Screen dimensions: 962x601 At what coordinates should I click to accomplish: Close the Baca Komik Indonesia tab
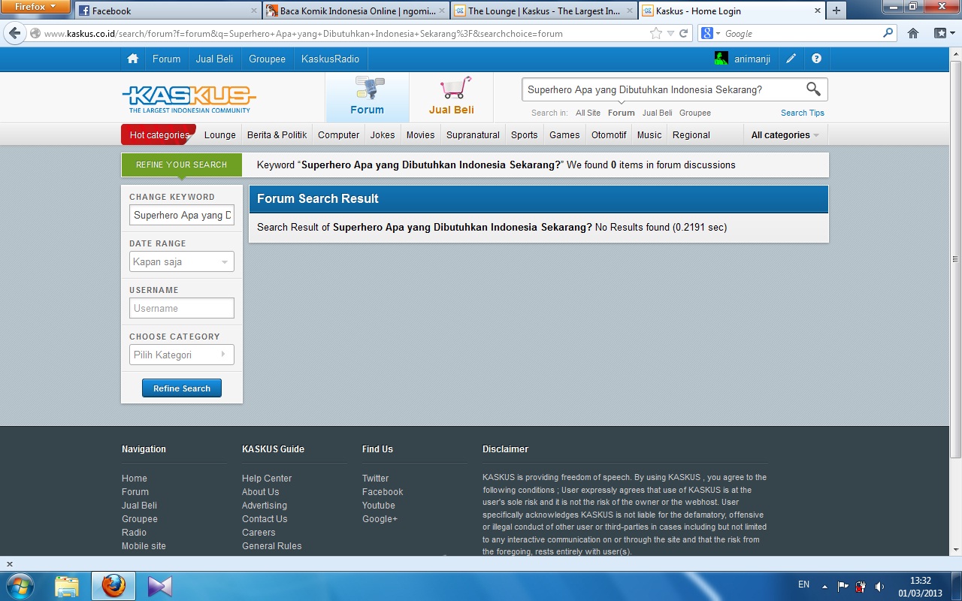click(x=441, y=11)
